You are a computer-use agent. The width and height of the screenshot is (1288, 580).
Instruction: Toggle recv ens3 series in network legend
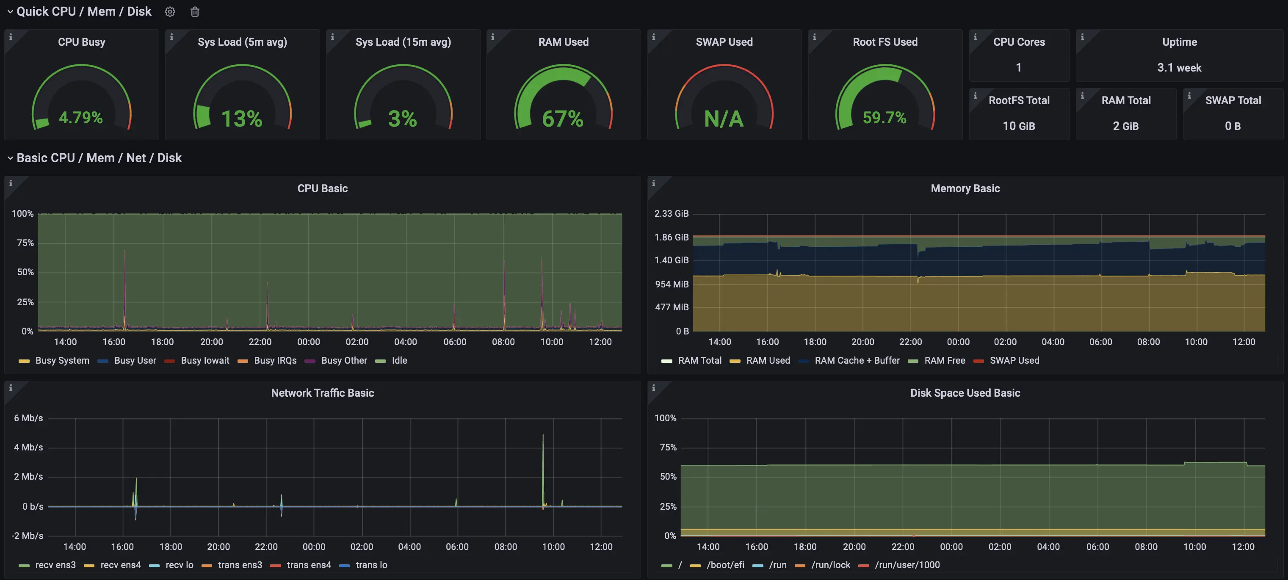(55, 565)
